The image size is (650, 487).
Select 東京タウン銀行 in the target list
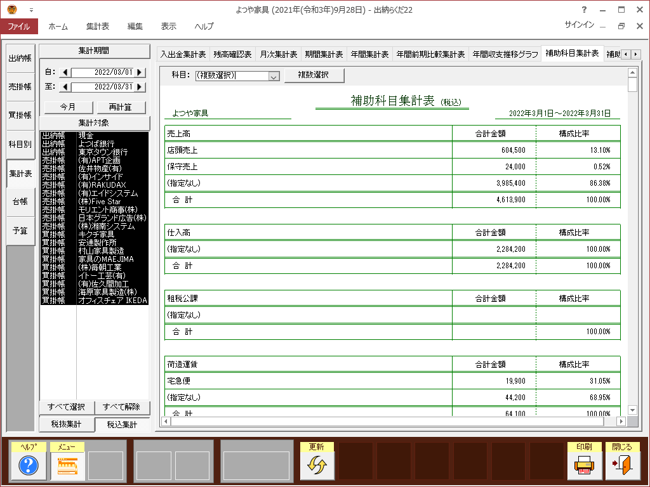pyautogui.click(x=95, y=152)
